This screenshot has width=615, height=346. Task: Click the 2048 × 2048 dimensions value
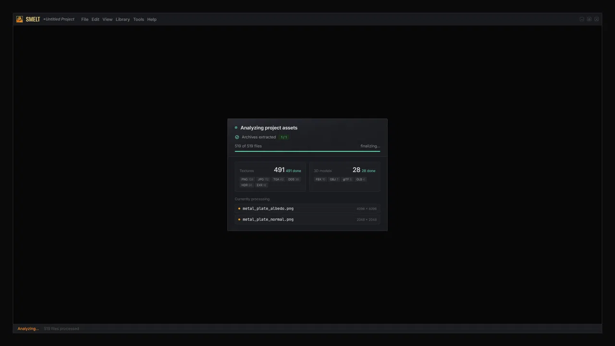367,220
